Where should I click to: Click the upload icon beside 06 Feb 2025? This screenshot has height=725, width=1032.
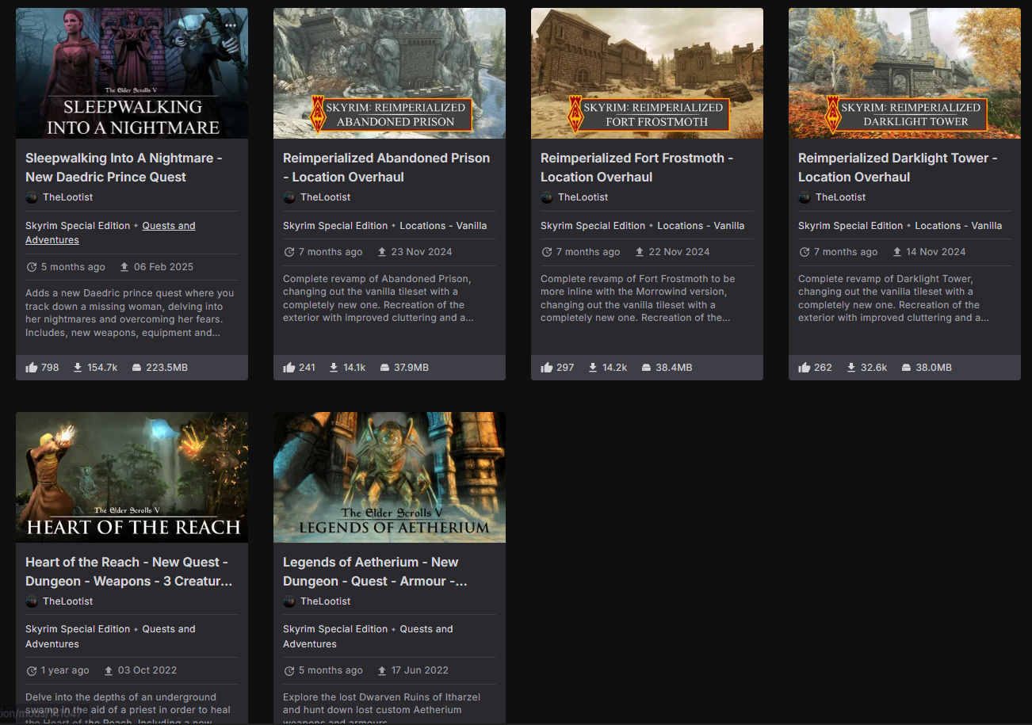point(124,267)
